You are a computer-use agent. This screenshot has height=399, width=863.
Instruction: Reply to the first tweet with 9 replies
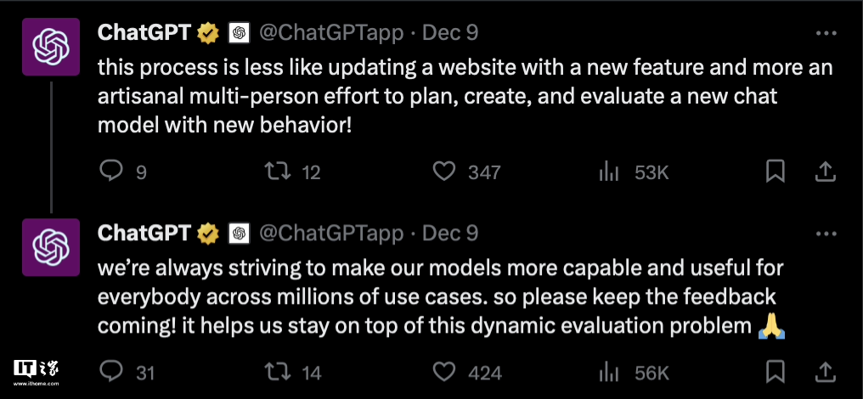[x=112, y=172]
